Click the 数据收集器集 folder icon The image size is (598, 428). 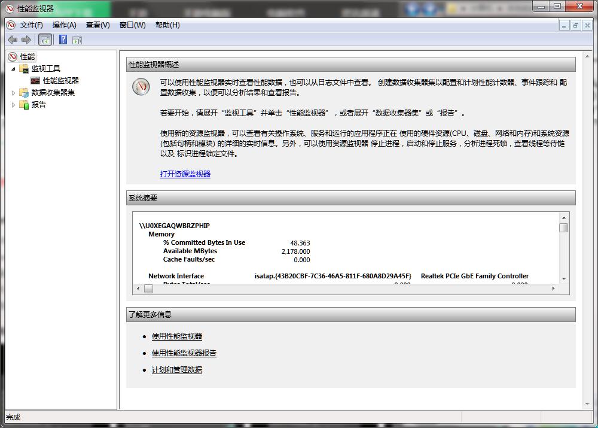(24, 92)
